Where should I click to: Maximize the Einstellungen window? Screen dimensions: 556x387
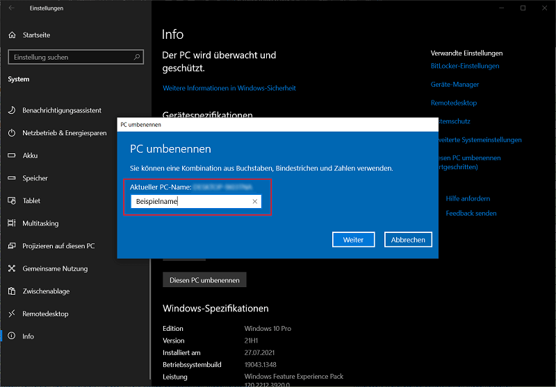[523, 8]
